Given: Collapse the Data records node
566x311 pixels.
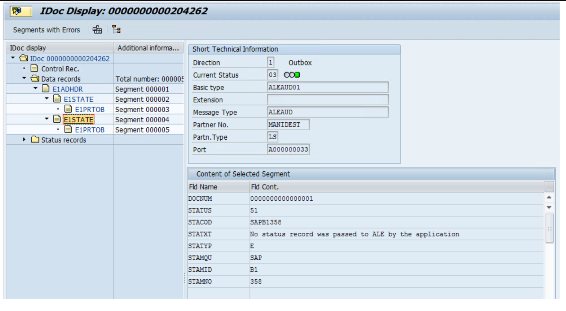Looking at the screenshot, I should point(24,78).
